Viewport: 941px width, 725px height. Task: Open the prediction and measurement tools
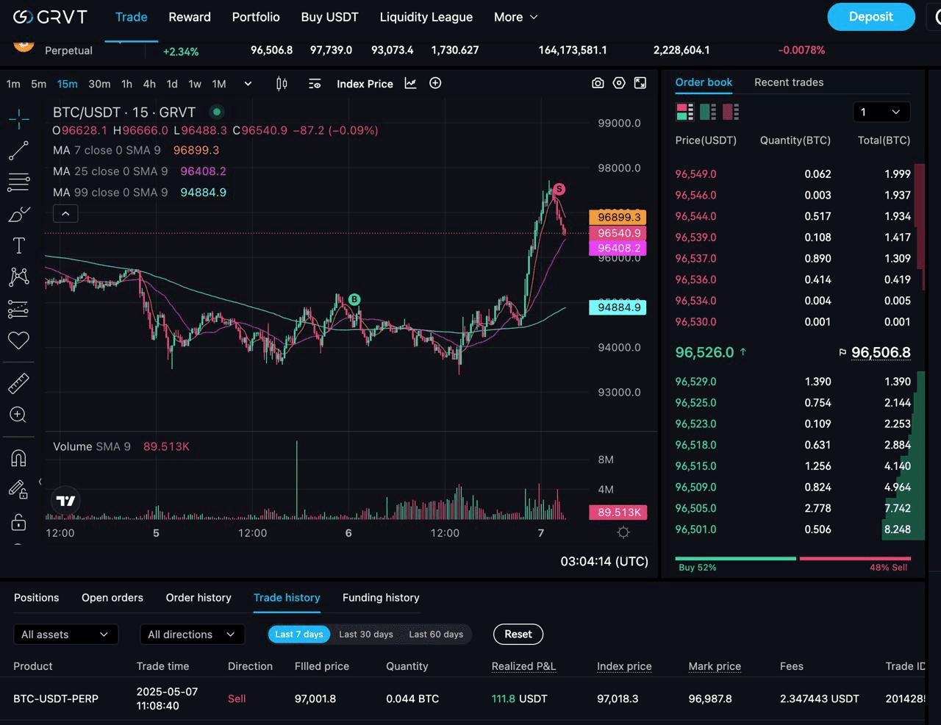coord(18,309)
